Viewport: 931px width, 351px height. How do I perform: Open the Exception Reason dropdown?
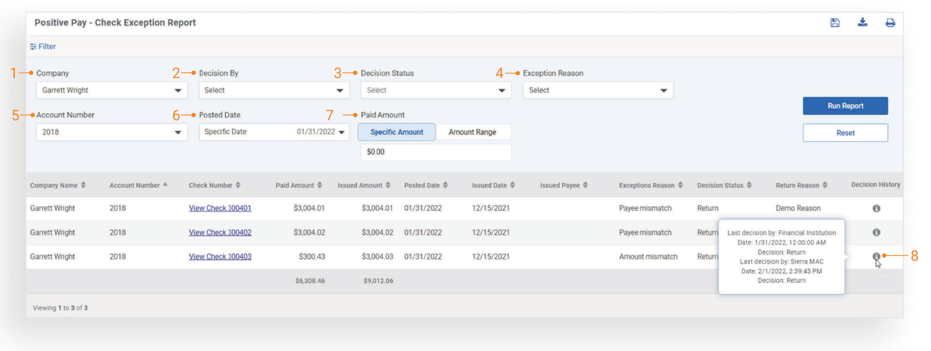(598, 90)
